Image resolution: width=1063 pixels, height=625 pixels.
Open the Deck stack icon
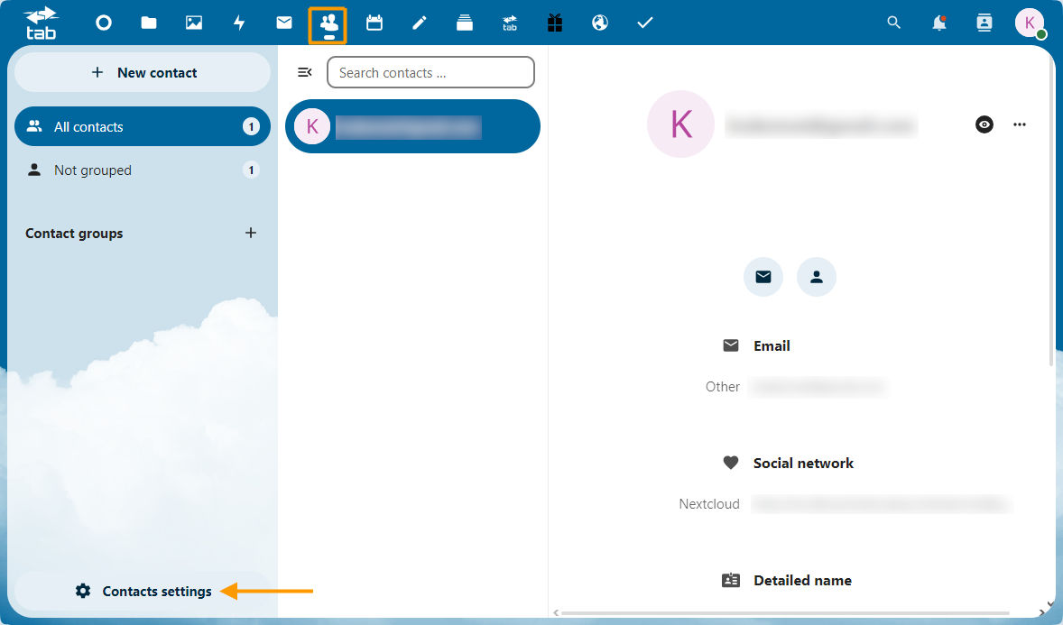(465, 23)
